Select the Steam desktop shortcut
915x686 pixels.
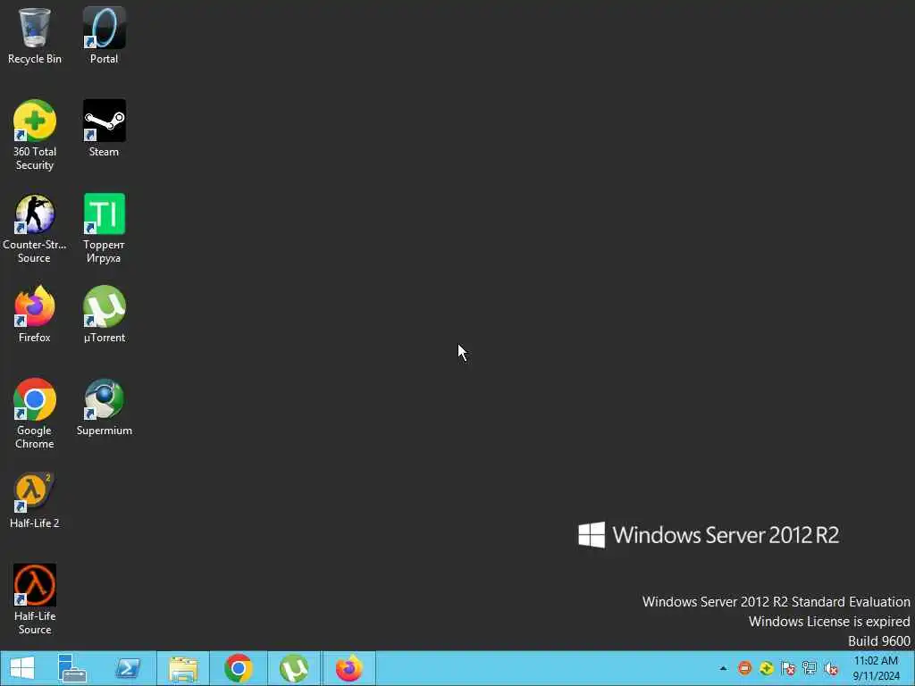coord(104,121)
